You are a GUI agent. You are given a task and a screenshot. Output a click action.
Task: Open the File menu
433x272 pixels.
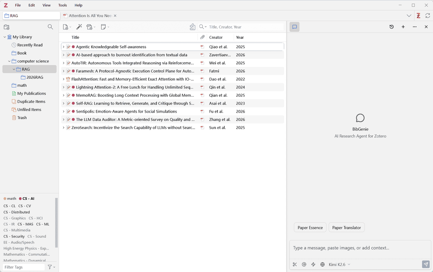(18, 5)
